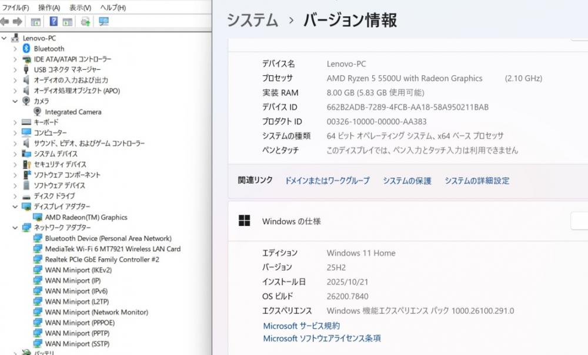Screen dimensions: 588x355
Task: Click Scan for hardware changes monitor icon
Action: point(104,22)
